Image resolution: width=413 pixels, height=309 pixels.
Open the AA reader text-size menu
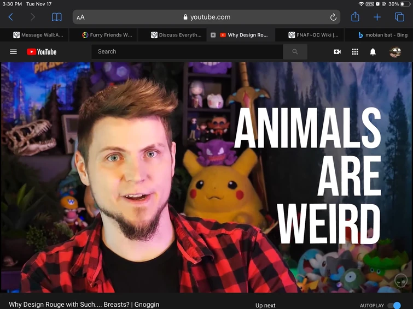click(80, 17)
